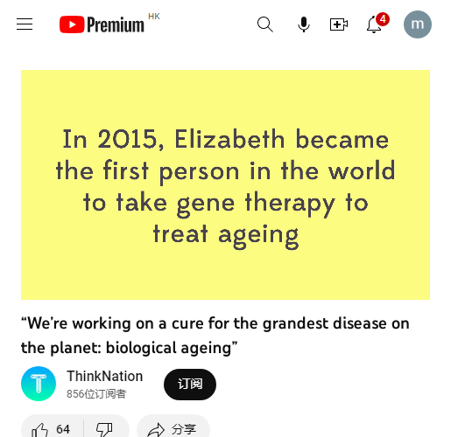The height and width of the screenshot is (437, 451).
Task: Open search with the magnifier icon
Action: click(265, 24)
